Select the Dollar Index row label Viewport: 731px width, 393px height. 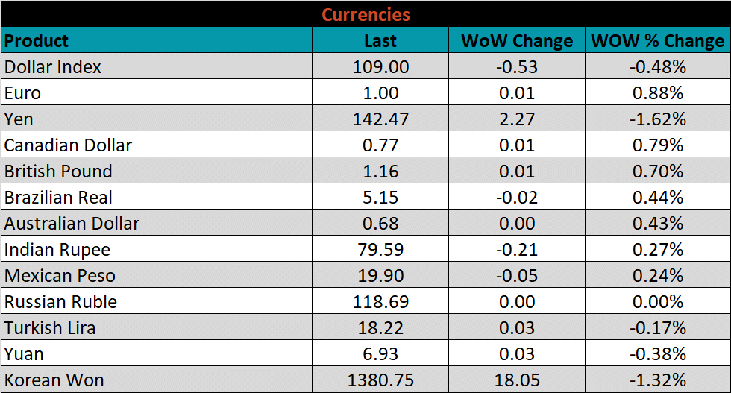(x=53, y=67)
